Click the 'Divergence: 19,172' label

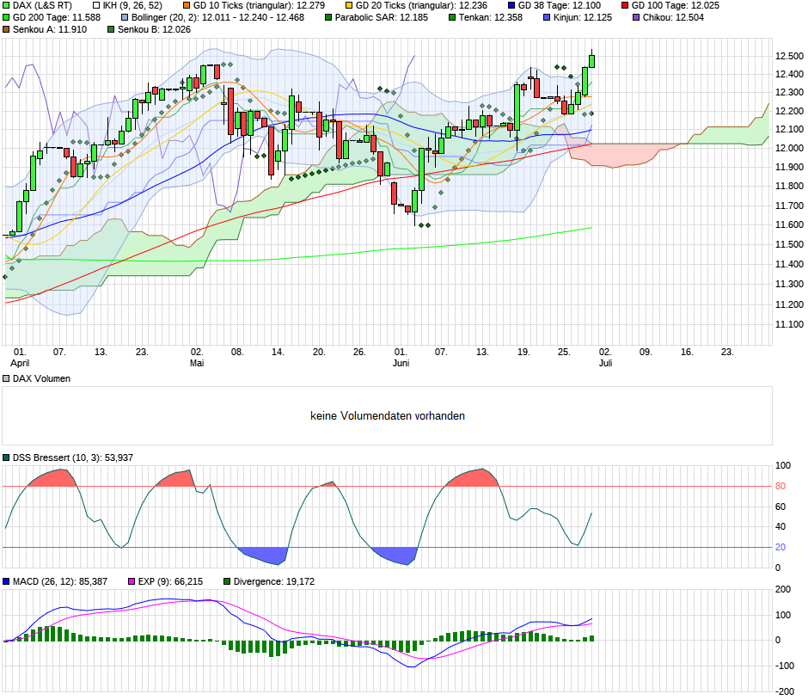pyautogui.click(x=274, y=581)
